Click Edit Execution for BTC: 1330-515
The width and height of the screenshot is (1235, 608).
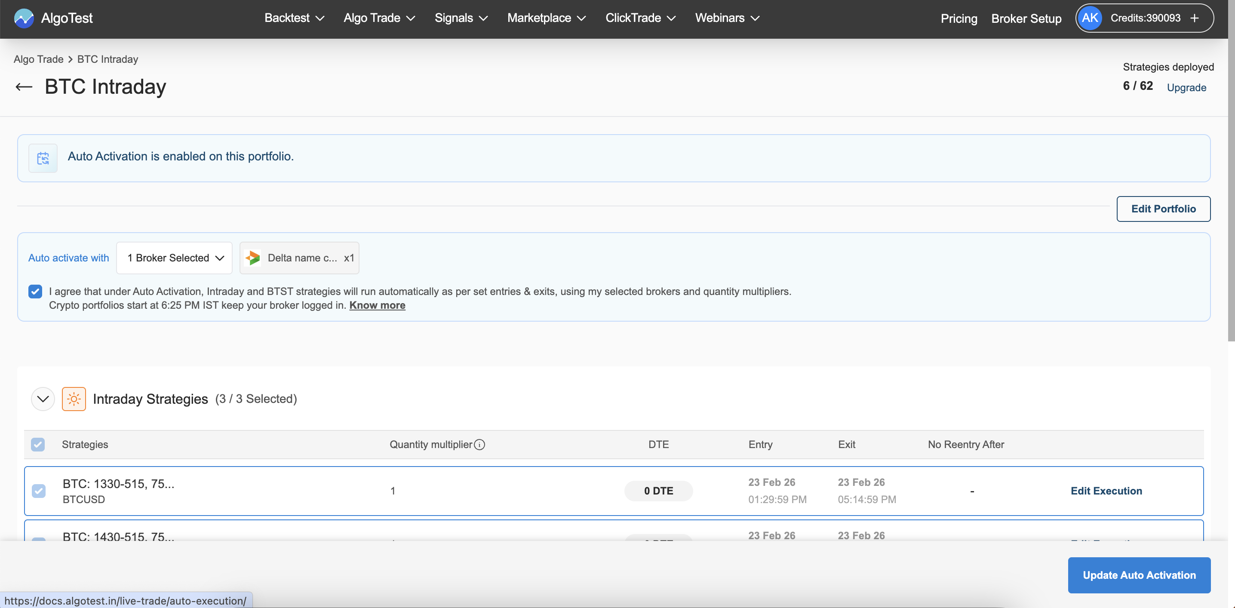tap(1106, 491)
